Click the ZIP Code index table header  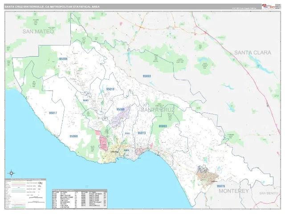[x=79, y=190]
